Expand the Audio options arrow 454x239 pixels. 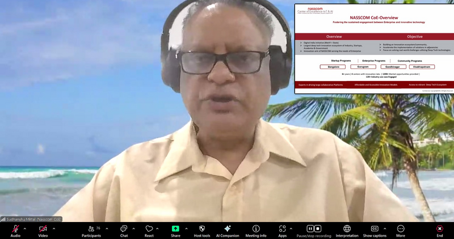point(26,229)
